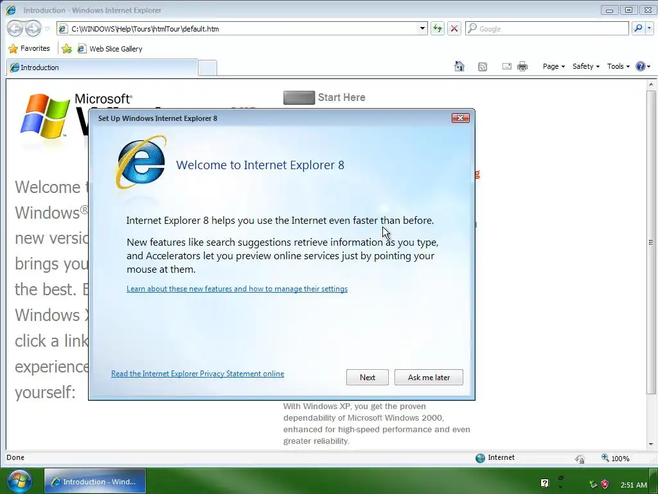Viewport: 658px width, 494px height.
Task: Click the page vertical scrollbar thumb
Action: pyautogui.click(x=651, y=242)
